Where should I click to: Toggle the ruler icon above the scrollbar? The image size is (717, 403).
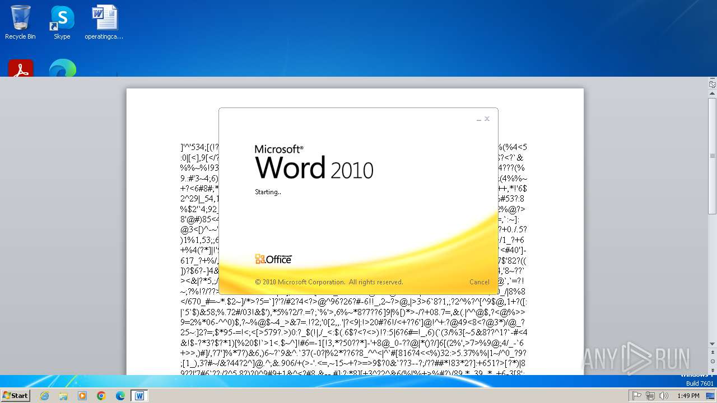[x=713, y=85]
